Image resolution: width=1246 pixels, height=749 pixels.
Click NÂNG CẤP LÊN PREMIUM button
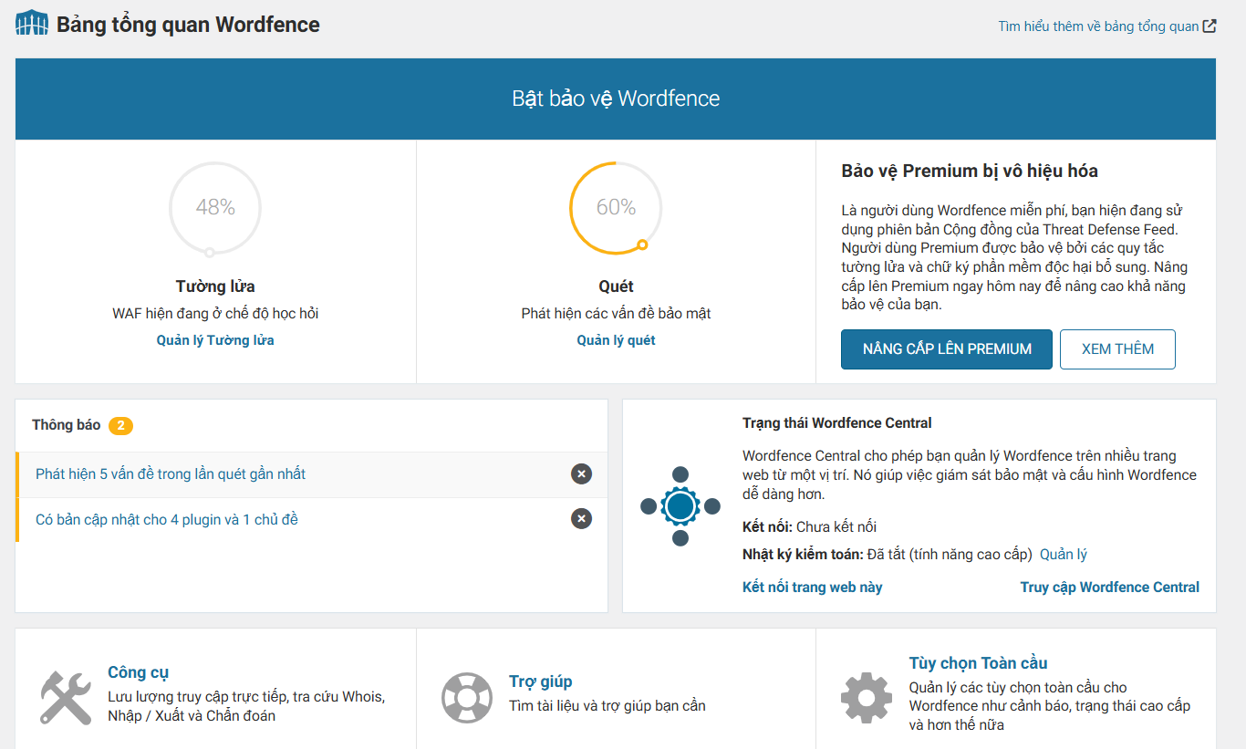pos(947,349)
